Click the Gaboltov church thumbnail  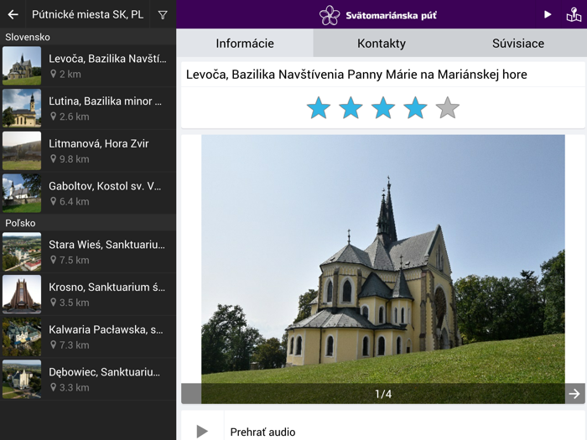click(22, 194)
